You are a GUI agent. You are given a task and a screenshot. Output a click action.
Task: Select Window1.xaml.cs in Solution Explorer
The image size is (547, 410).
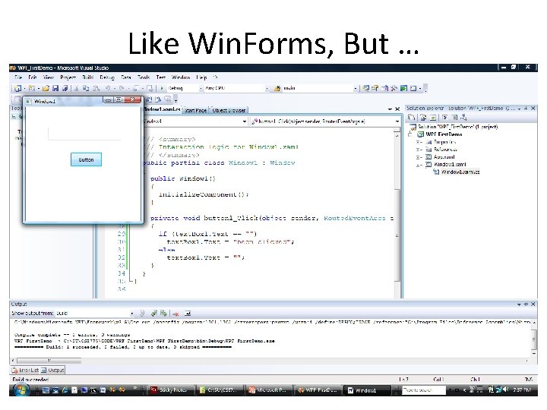460,172
